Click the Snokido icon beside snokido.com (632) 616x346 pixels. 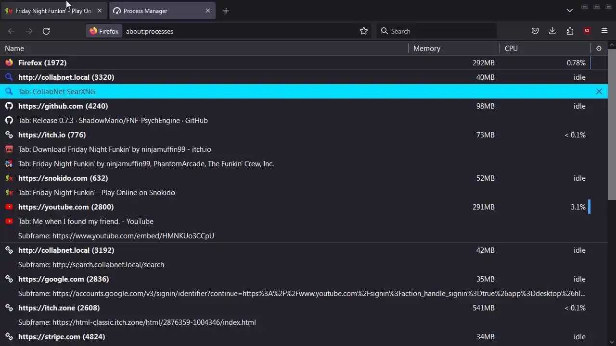point(9,178)
